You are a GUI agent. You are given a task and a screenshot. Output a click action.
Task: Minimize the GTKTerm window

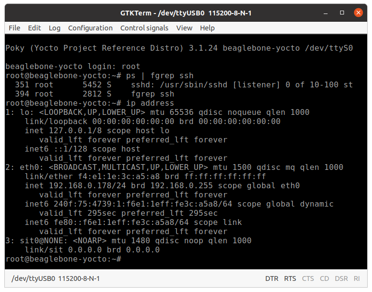tap(326, 13)
